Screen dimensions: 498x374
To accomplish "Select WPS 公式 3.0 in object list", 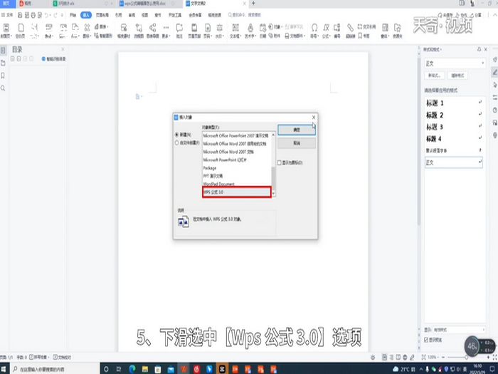I will [x=237, y=192].
